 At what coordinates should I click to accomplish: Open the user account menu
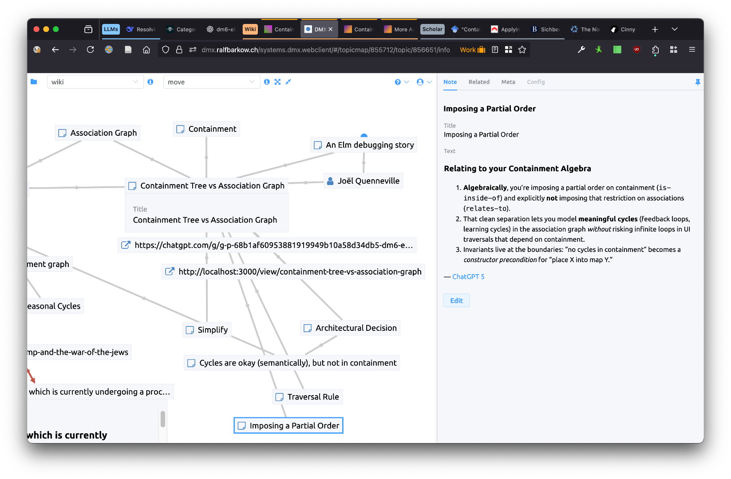[x=424, y=82]
